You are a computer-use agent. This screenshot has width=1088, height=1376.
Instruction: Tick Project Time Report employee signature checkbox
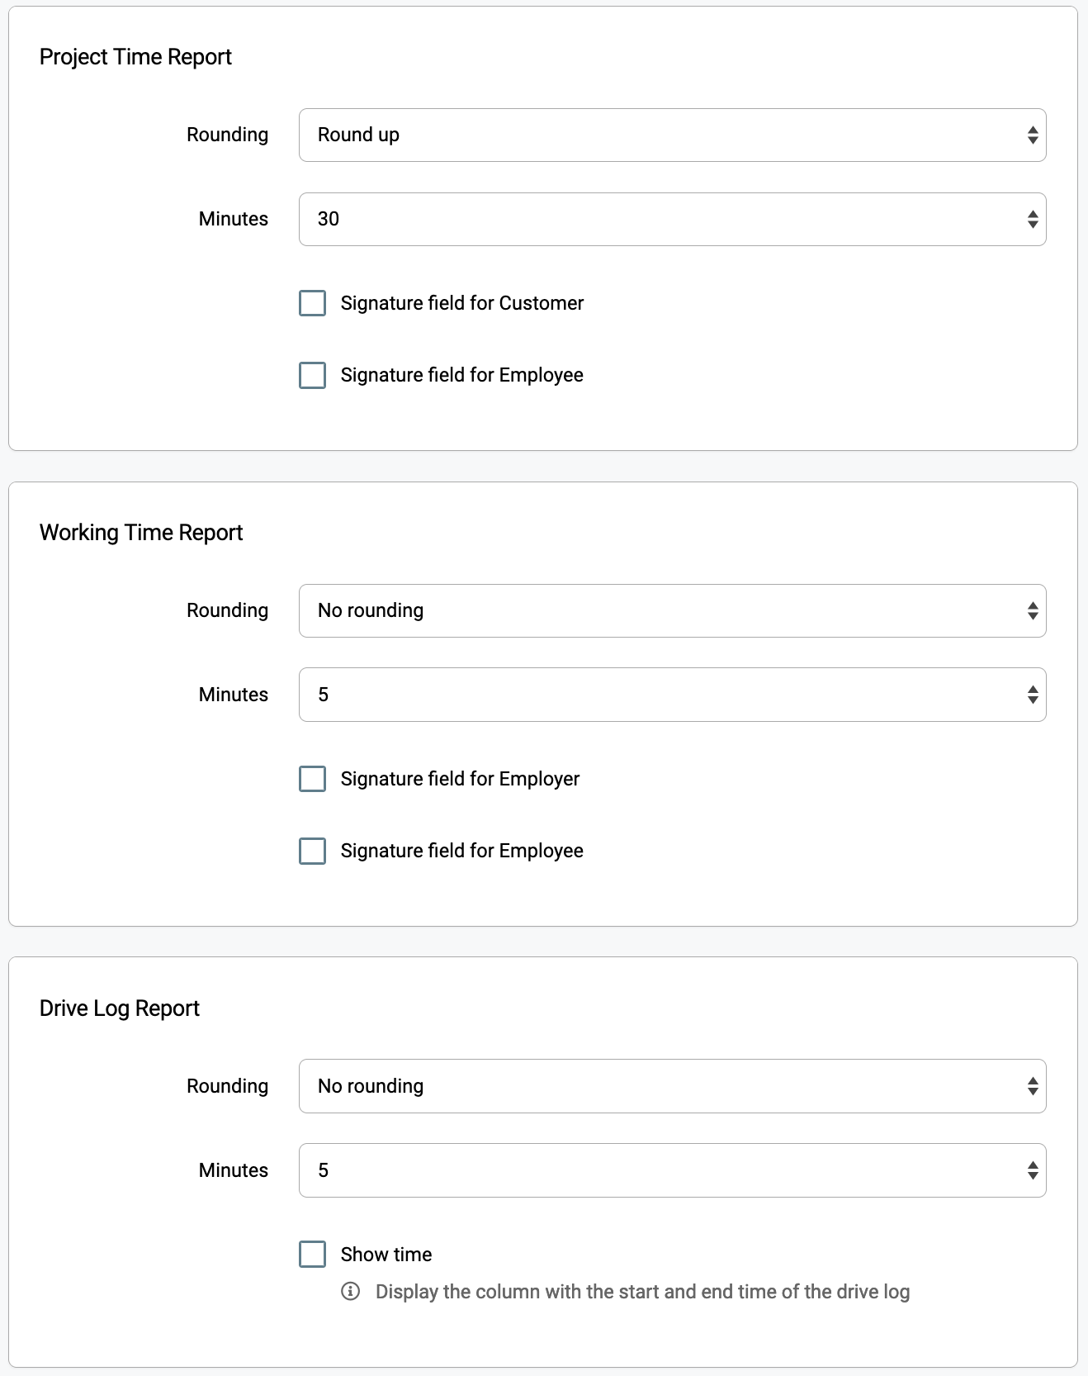(312, 375)
